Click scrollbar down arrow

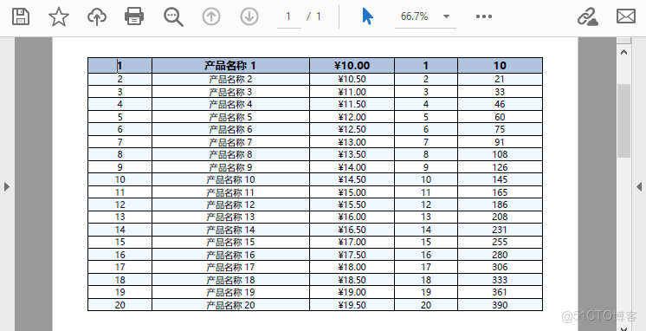click(x=623, y=328)
